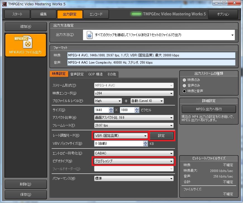
Task: Click the 不確定 value next to 合計
Action: tap(228, 182)
